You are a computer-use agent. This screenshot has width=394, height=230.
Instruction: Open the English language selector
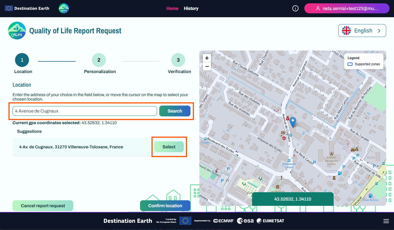(362, 31)
